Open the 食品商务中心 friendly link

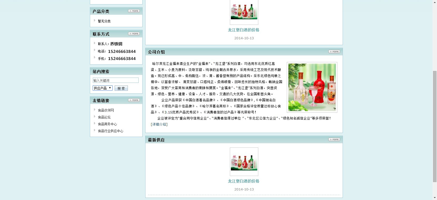[x=108, y=124]
